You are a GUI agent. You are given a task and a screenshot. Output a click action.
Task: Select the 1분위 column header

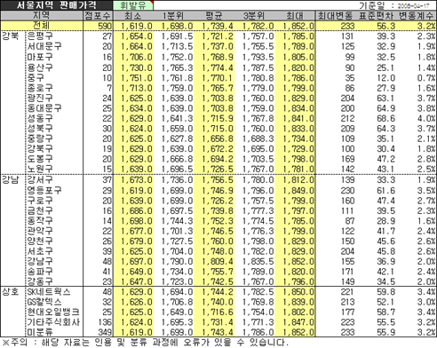173,16
